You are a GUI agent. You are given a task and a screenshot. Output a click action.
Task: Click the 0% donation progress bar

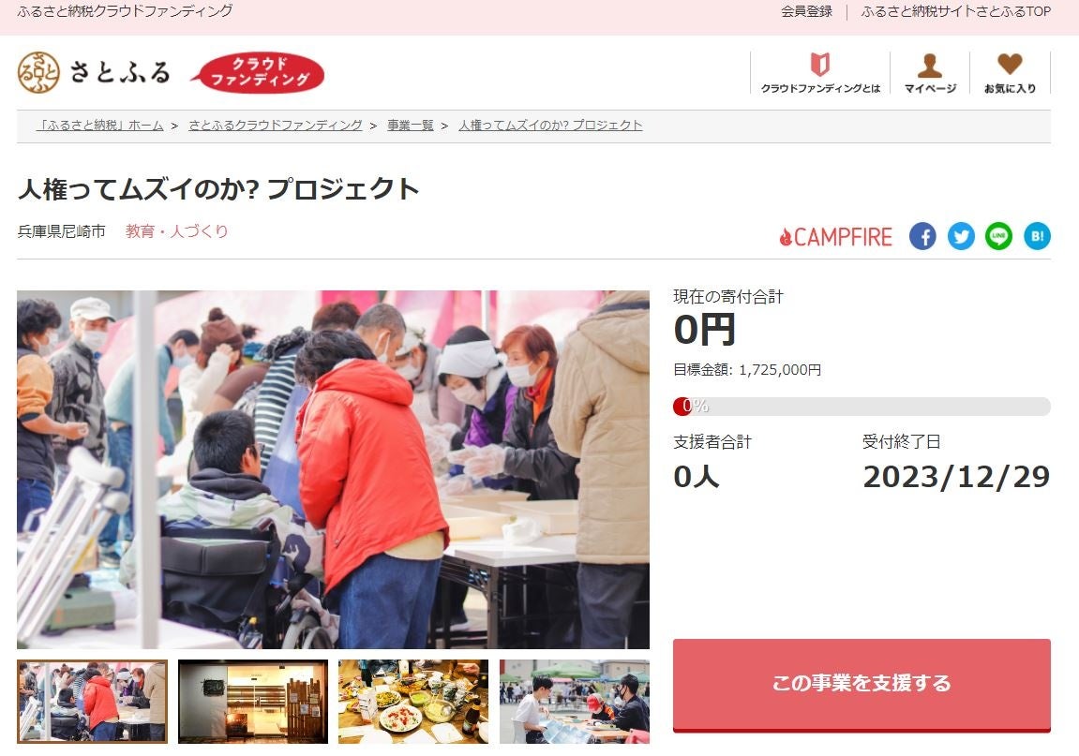862,407
